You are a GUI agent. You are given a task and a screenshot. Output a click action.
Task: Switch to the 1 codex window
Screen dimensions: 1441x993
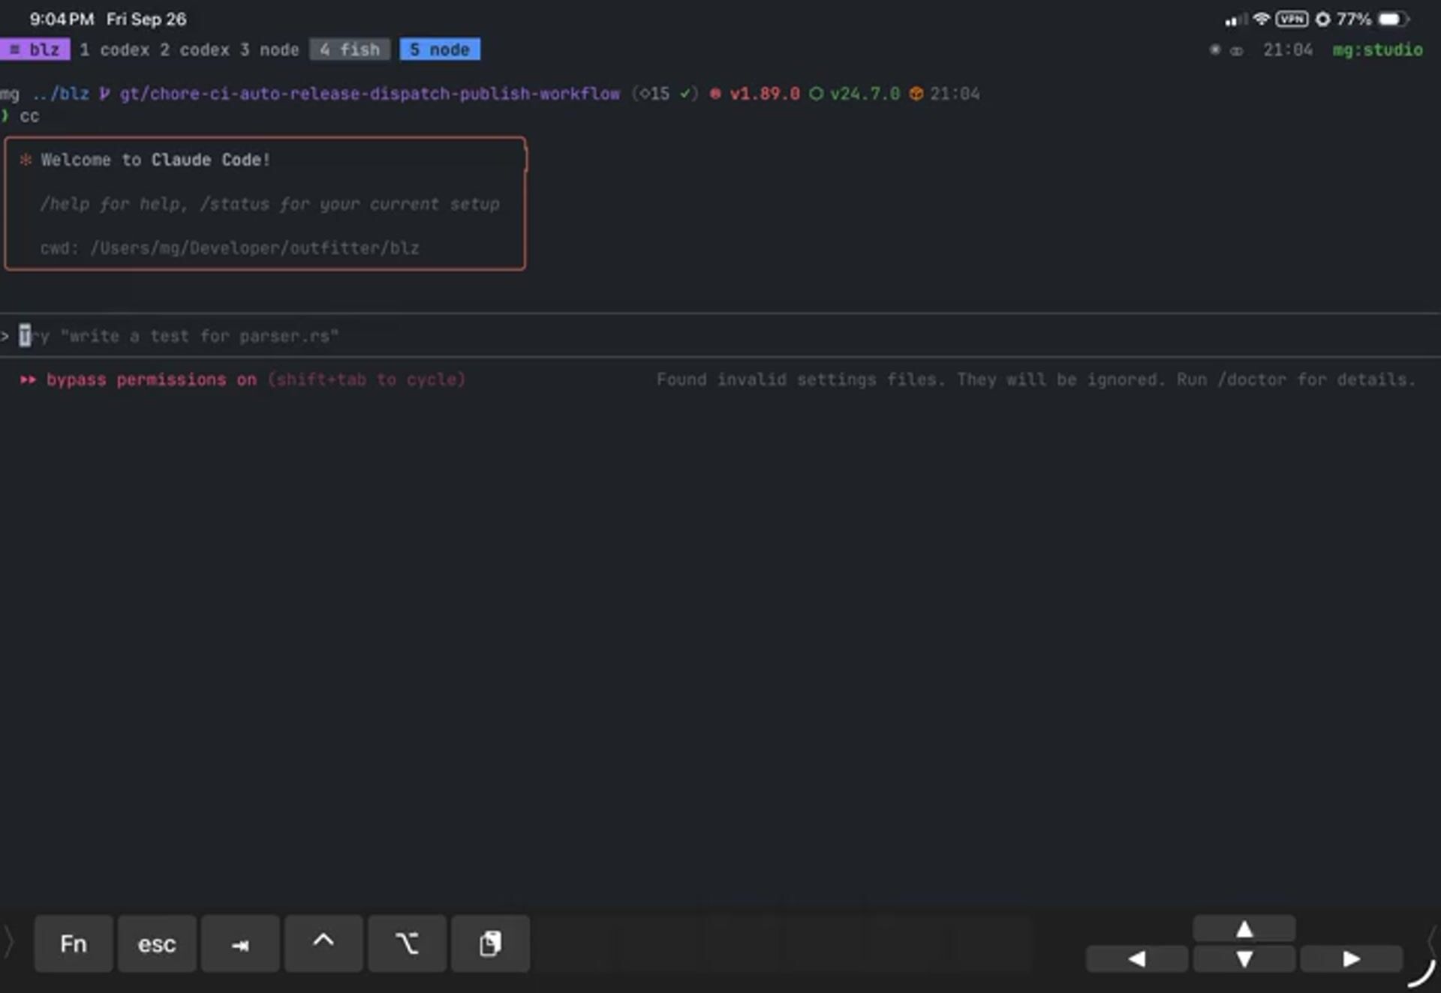coord(115,49)
